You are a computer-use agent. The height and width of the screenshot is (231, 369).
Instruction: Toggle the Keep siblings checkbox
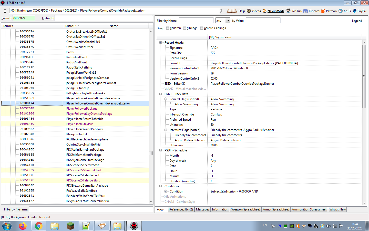tap(184, 28)
